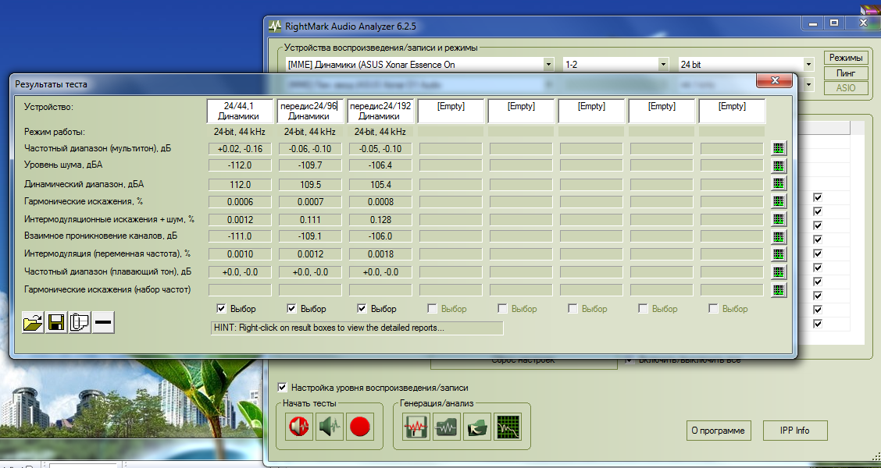Open graph for floating-tone frequency response row
The height and width of the screenshot is (468, 881).
778,271
